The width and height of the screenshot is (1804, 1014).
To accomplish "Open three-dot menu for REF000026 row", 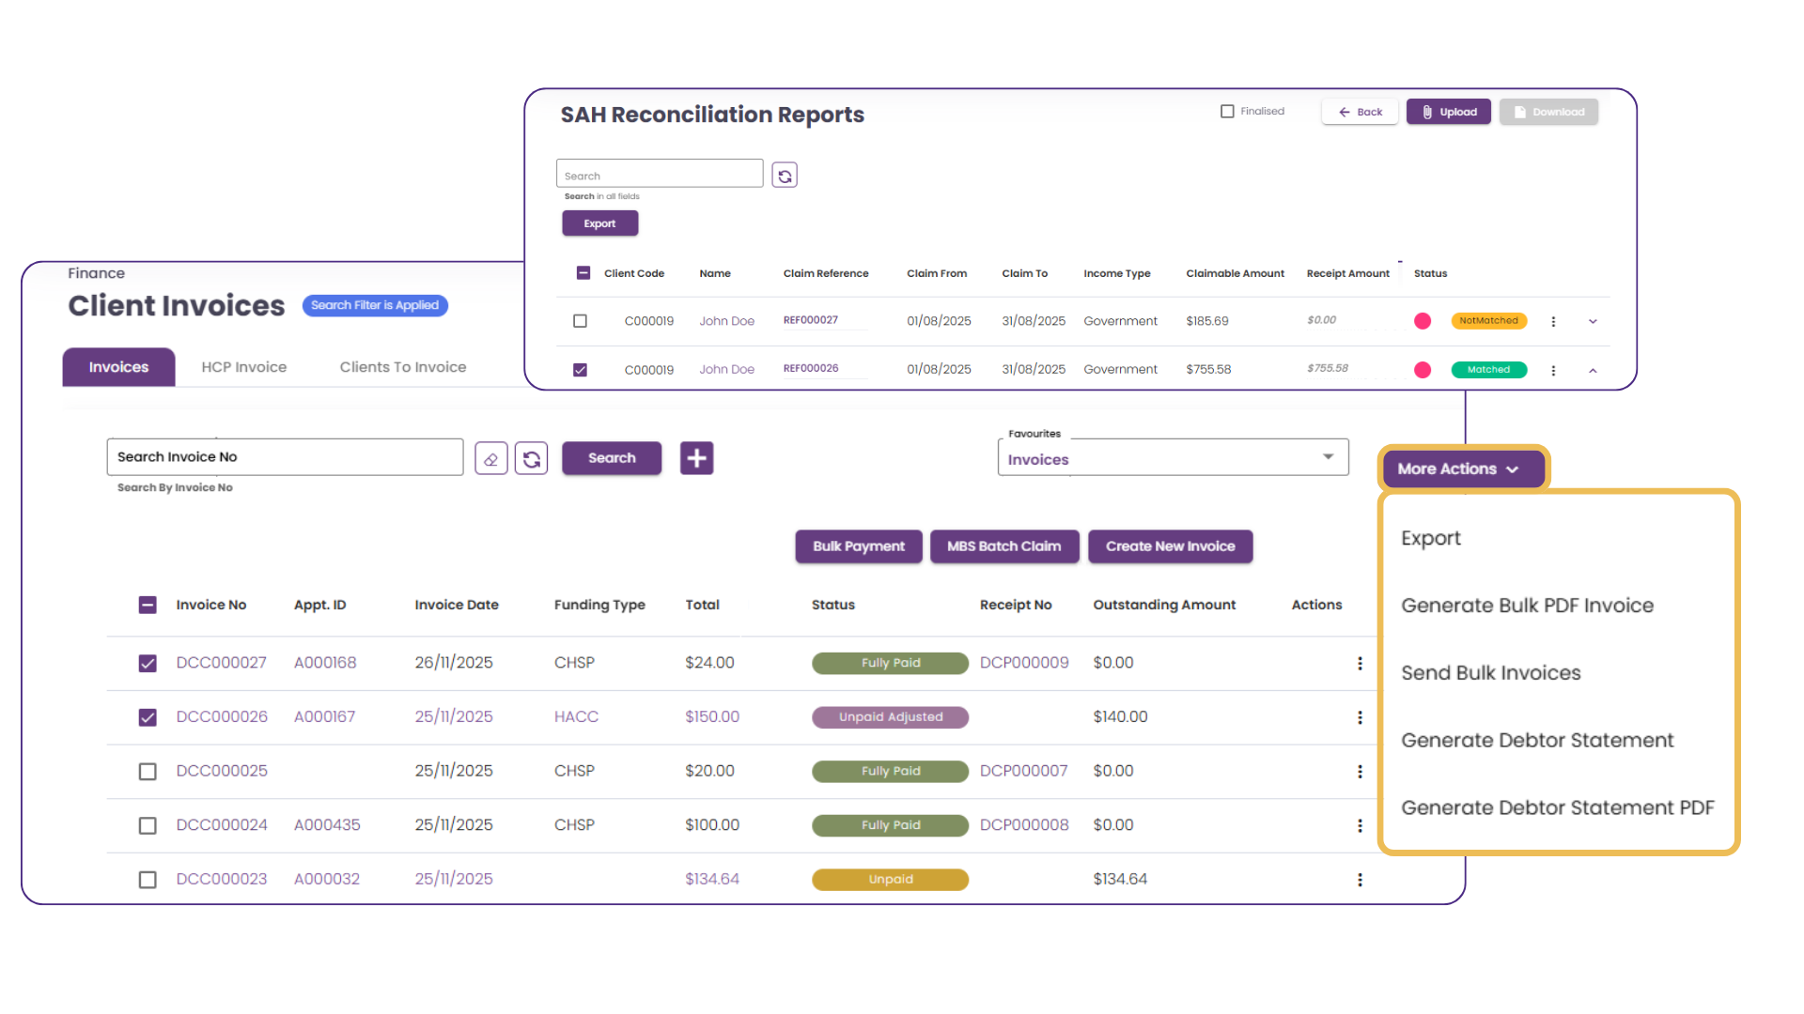I will click(1553, 371).
